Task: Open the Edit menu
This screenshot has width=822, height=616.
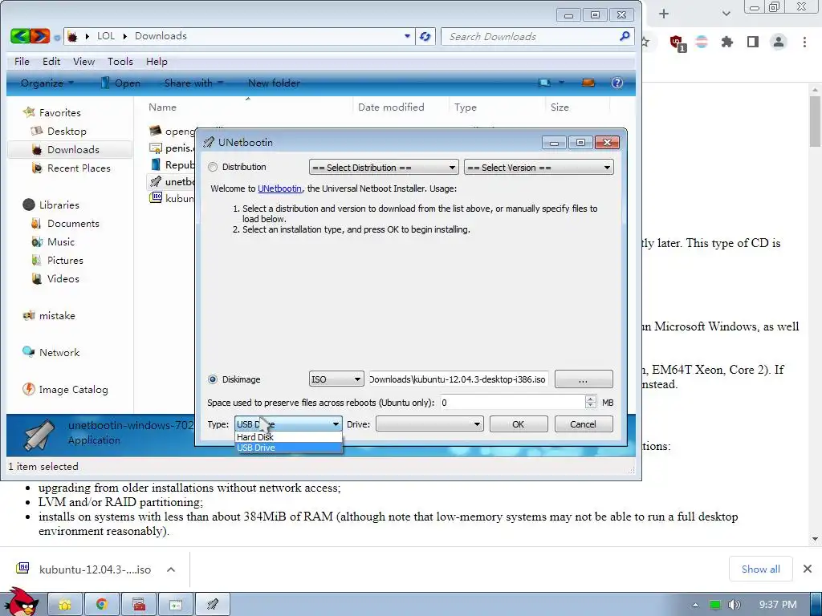Action: coord(51,61)
